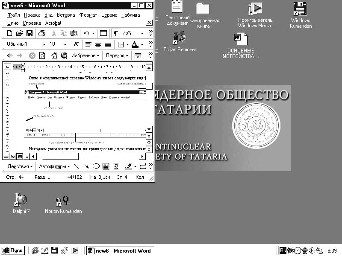Switch to Print Layout view button

(20, 156)
